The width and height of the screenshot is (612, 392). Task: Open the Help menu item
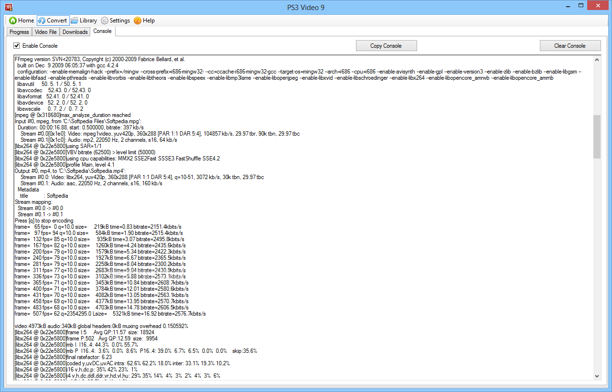pyautogui.click(x=144, y=21)
